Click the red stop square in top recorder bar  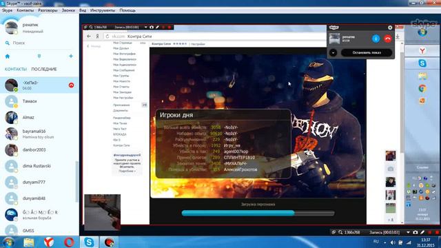pos(170,28)
